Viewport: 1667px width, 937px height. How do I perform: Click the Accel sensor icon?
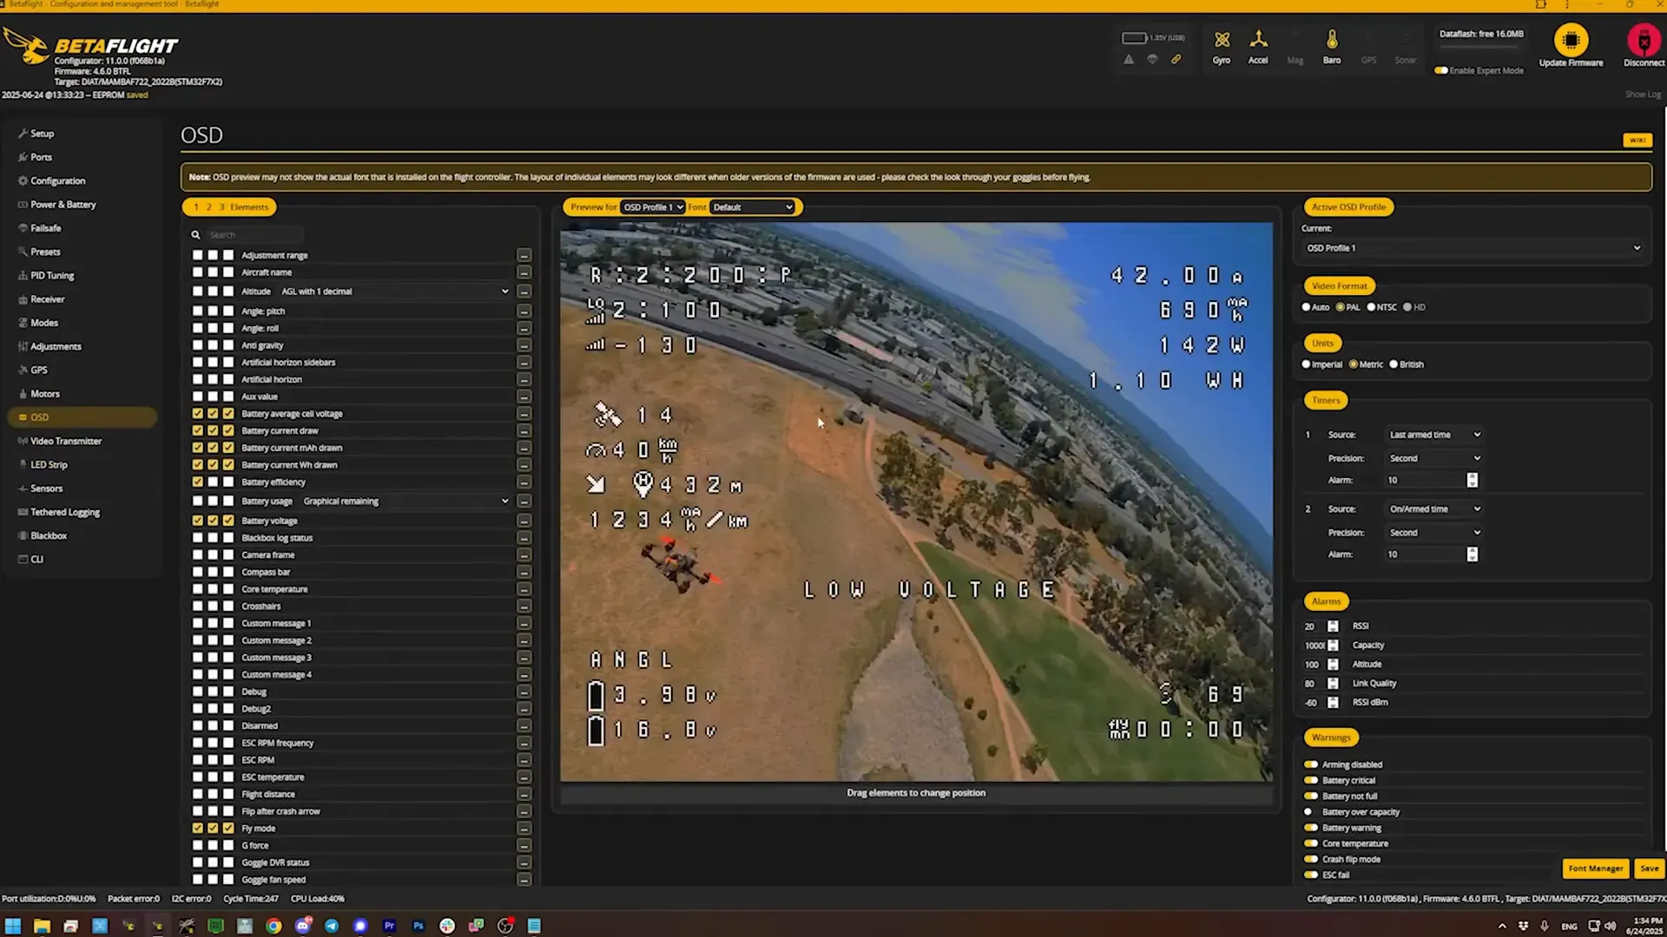1258,40
